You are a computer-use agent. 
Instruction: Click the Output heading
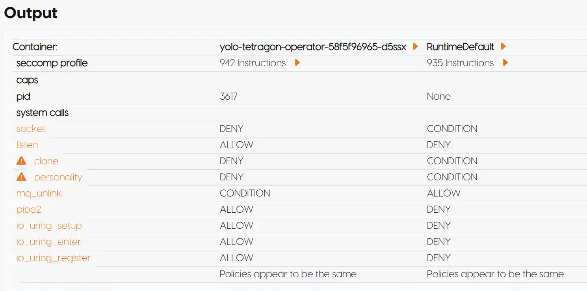(x=31, y=13)
